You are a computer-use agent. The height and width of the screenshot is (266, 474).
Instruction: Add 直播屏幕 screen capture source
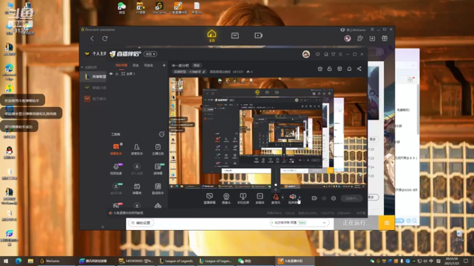click(209, 199)
